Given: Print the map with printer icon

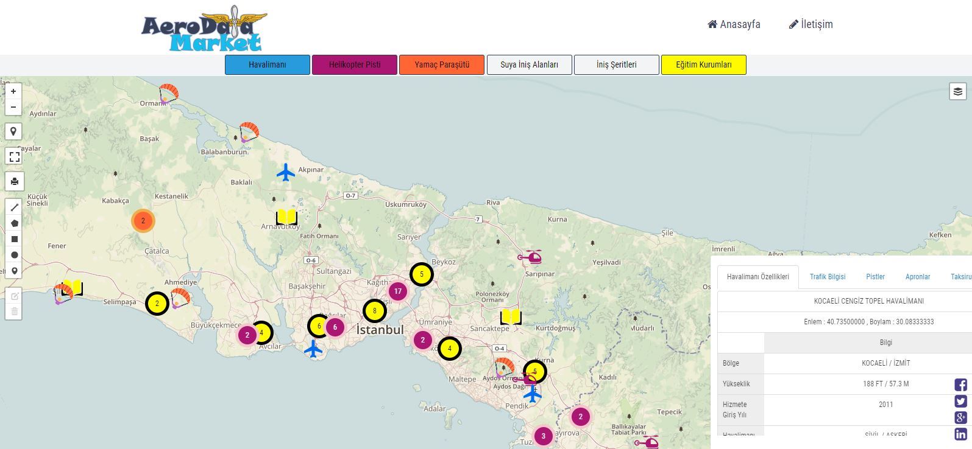Looking at the screenshot, I should coord(14,181).
